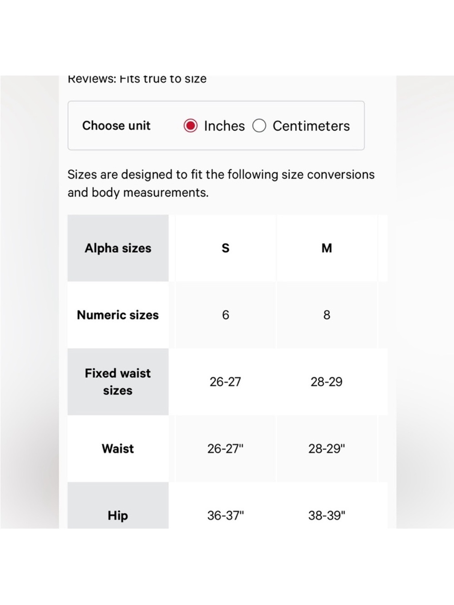Click the Numeric sizes row header

click(118, 315)
